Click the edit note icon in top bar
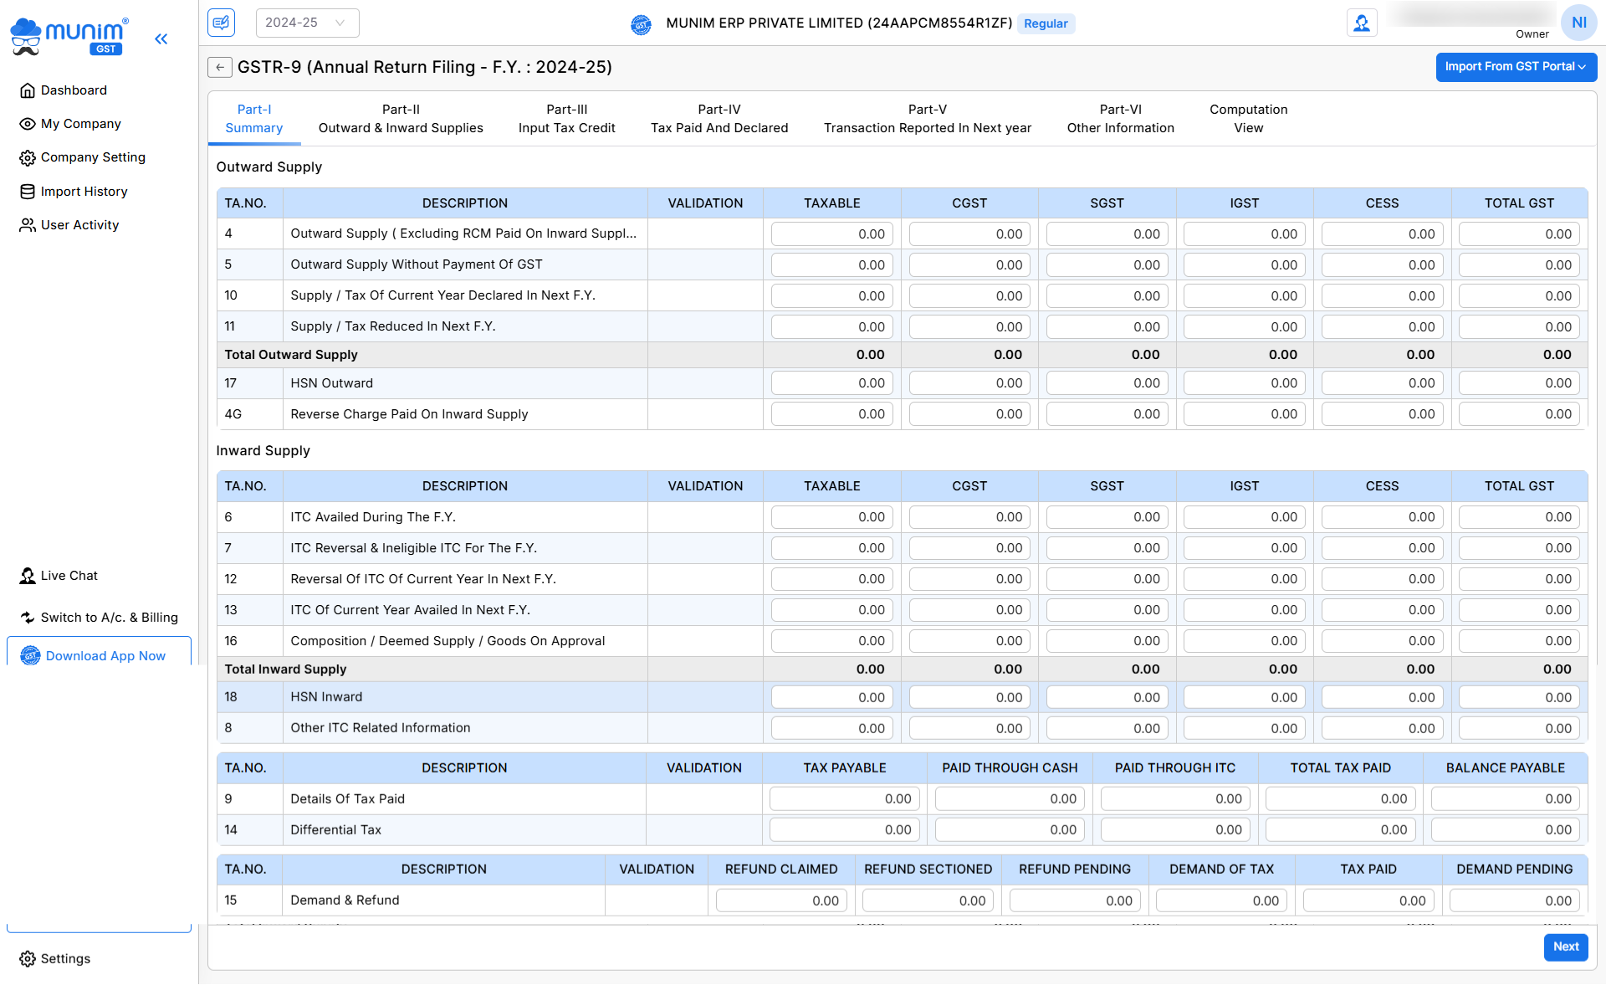Viewport: 1606px width, 985px height. click(x=222, y=23)
